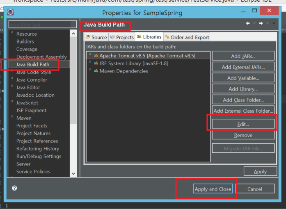Viewport: 286px width, 209px height.
Task: Click the Eclipse gear icon in title bar
Action: tap(10, 12)
